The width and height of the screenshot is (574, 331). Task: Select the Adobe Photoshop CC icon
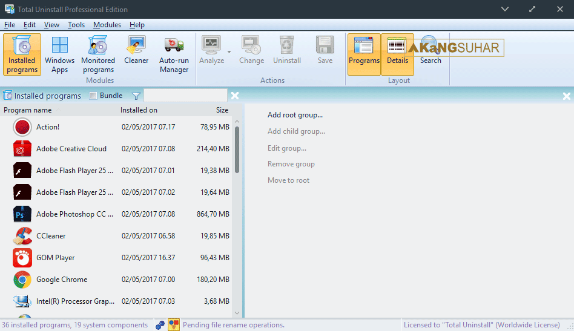[x=22, y=214]
